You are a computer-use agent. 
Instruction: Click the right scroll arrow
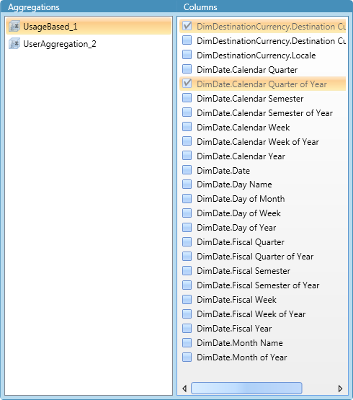[x=340, y=388]
